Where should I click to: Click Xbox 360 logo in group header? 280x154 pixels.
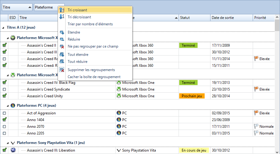(13, 38)
